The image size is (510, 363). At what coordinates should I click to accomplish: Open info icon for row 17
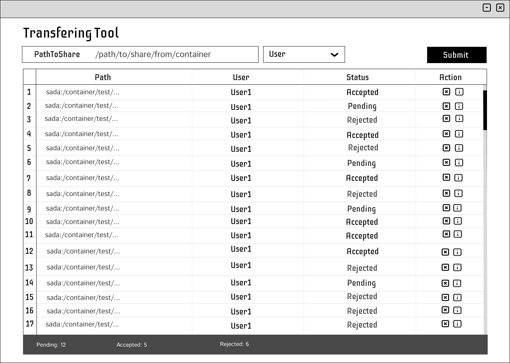tap(457, 324)
